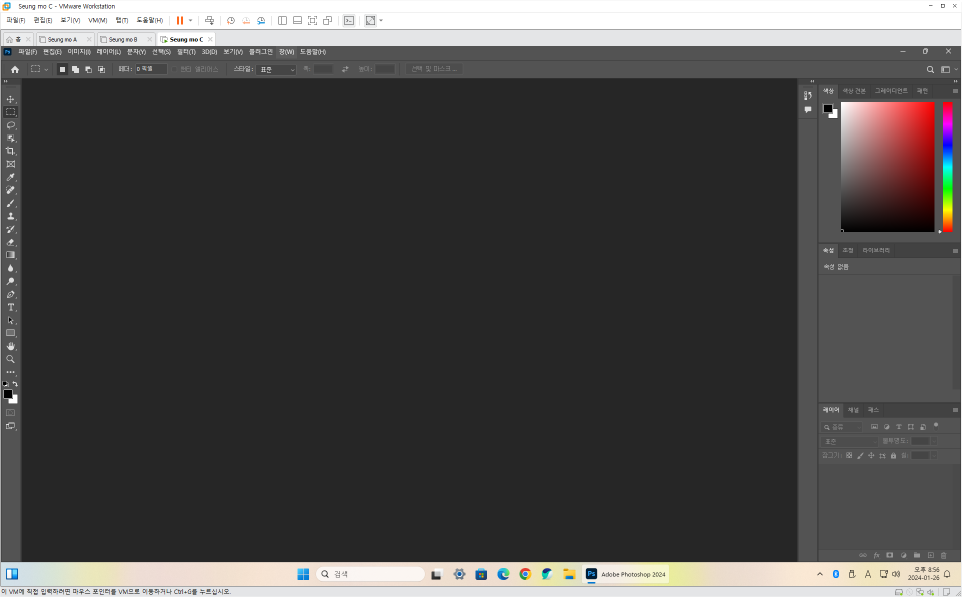Choose the add to selection mode
This screenshot has width=962, height=597.
75,69
